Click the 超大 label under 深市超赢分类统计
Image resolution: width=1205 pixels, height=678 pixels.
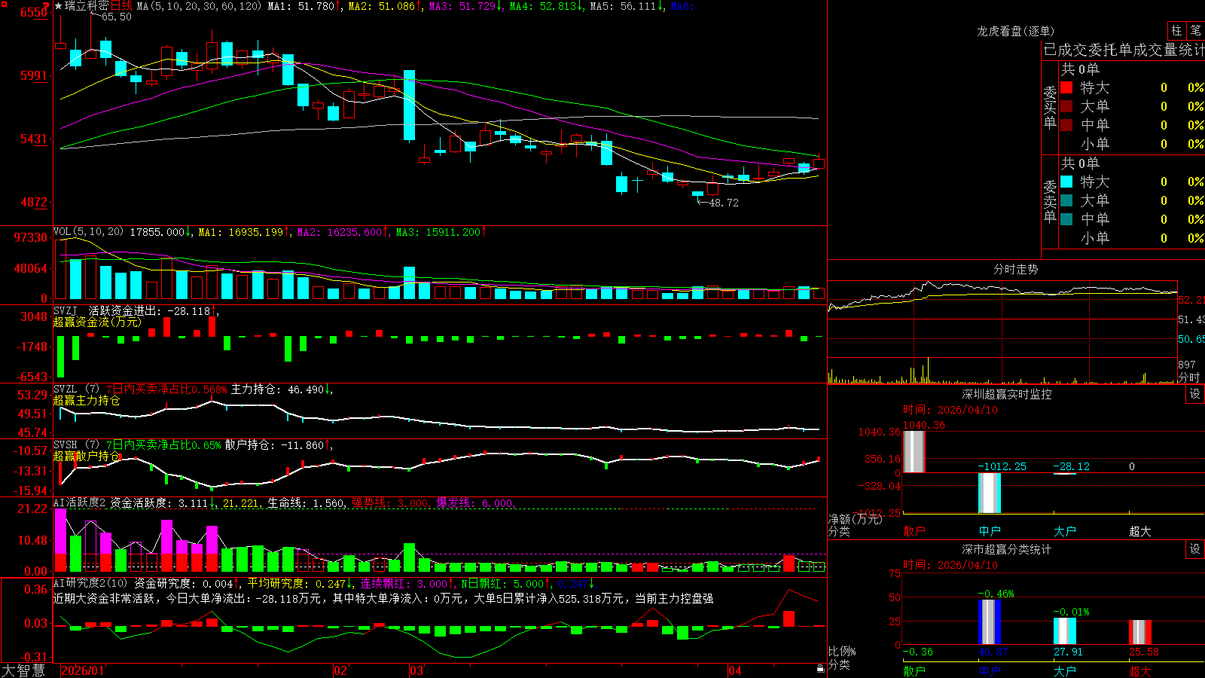[1140, 670]
